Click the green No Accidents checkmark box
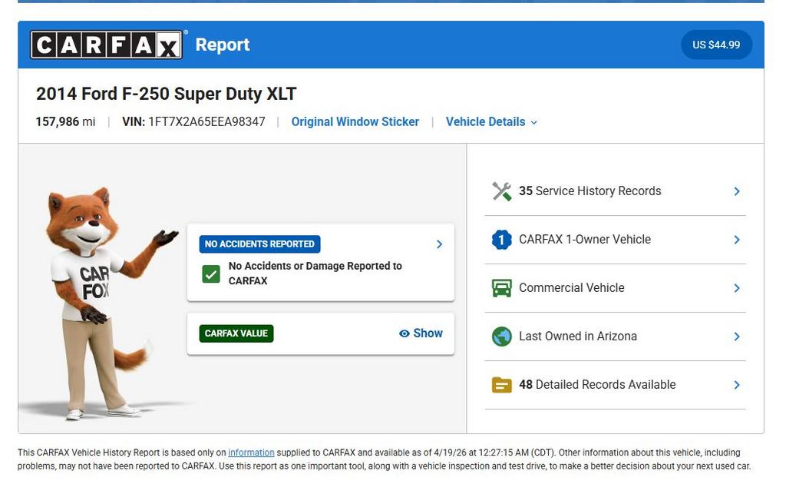Screen dimensions: 786x484 pyautogui.click(x=211, y=273)
